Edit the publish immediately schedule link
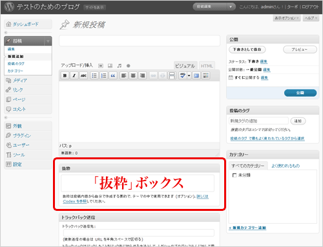 [264, 77]
